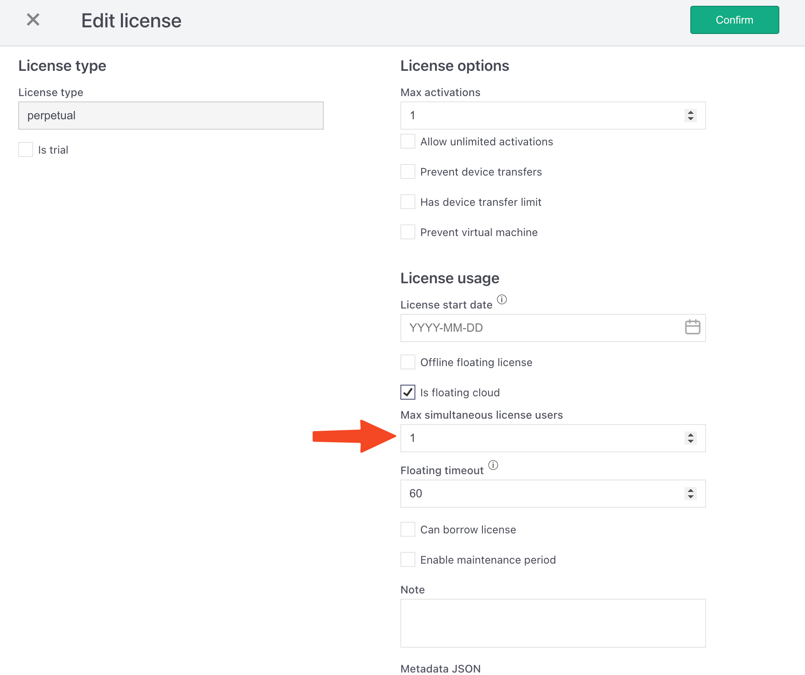The height and width of the screenshot is (675, 805).
Task: Click inside the Note text area
Action: pyautogui.click(x=553, y=623)
